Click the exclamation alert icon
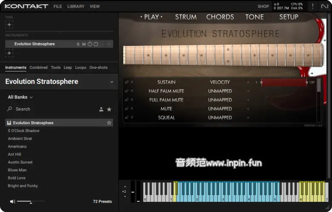This screenshot has width=332, height=212. click(313, 6)
